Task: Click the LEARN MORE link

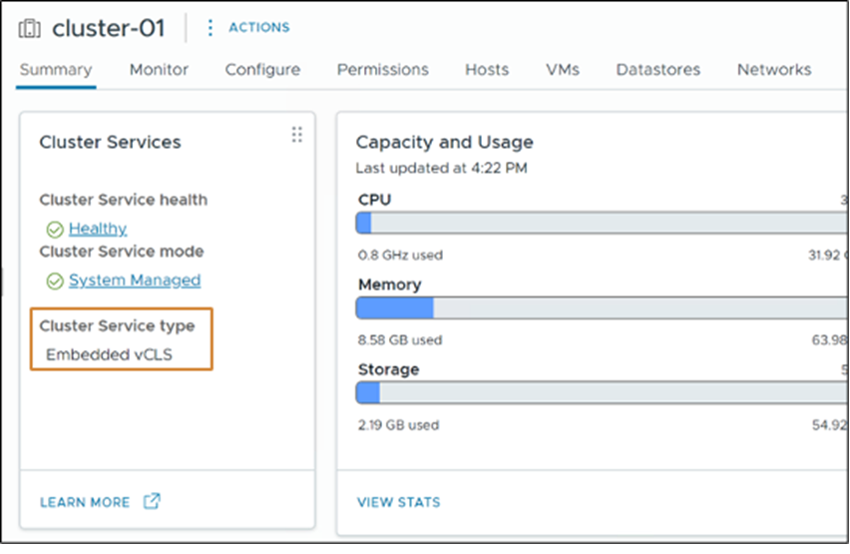Action: tap(85, 502)
